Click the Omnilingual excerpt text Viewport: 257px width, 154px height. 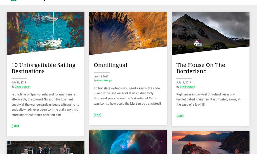[128, 96]
